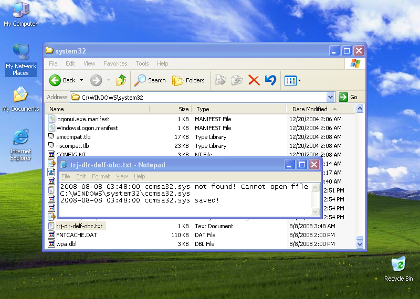Go up one folder level
This screenshot has height=299, width=420.
[121, 80]
